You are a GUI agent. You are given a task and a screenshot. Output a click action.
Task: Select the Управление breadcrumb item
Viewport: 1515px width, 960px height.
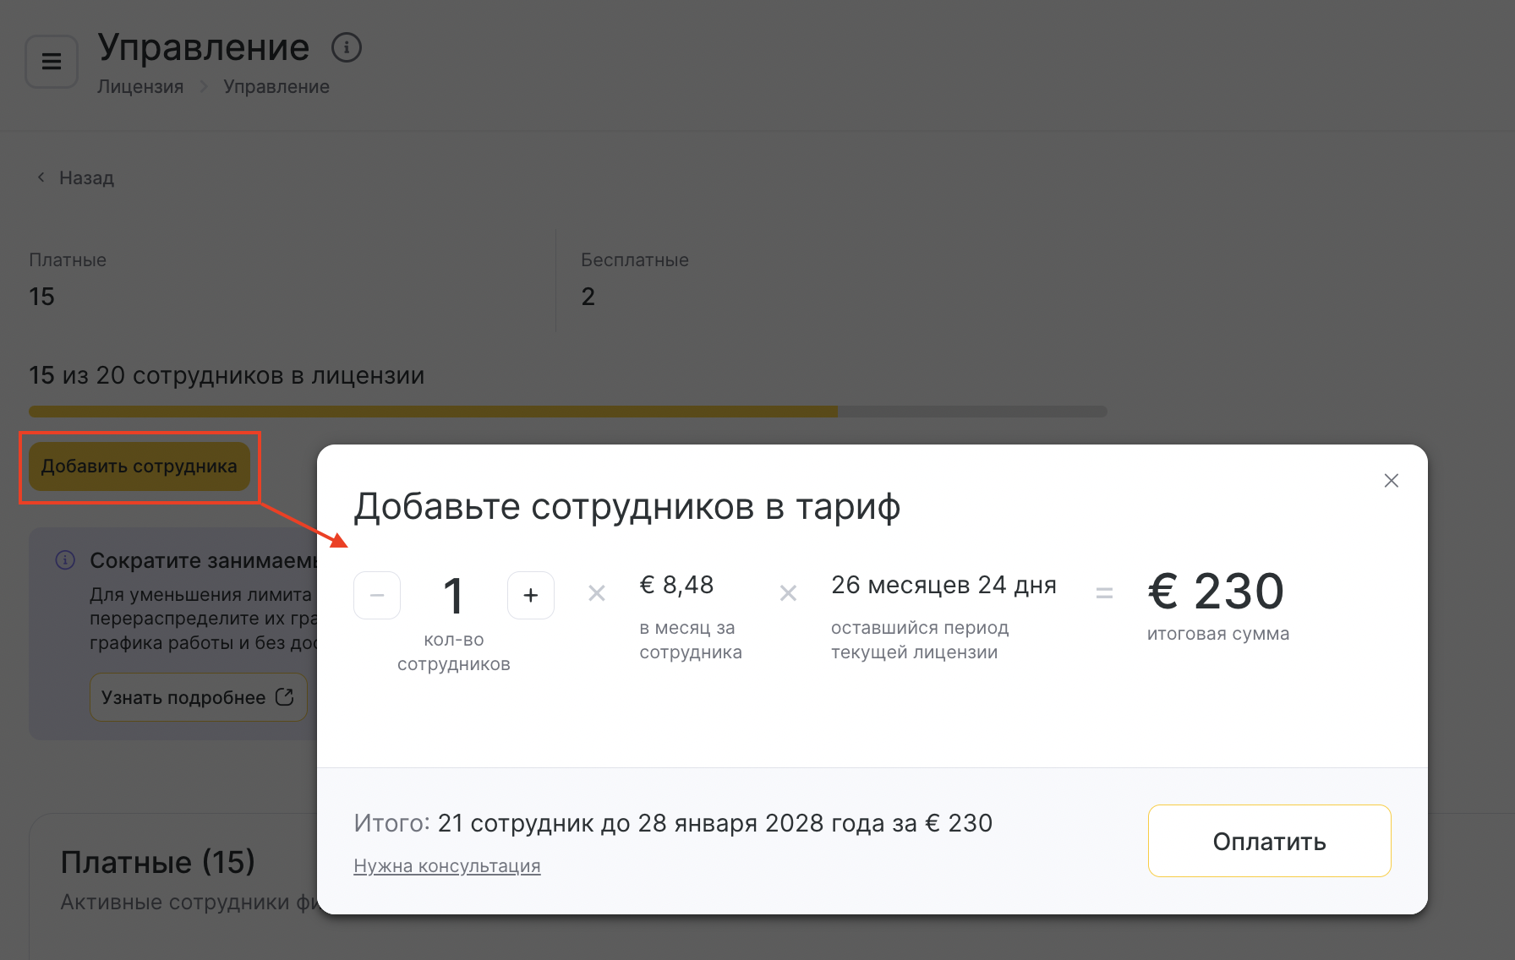[276, 87]
